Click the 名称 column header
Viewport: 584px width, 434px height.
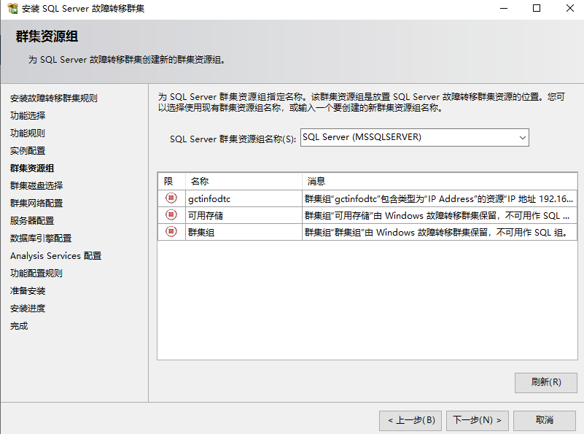coord(199,181)
